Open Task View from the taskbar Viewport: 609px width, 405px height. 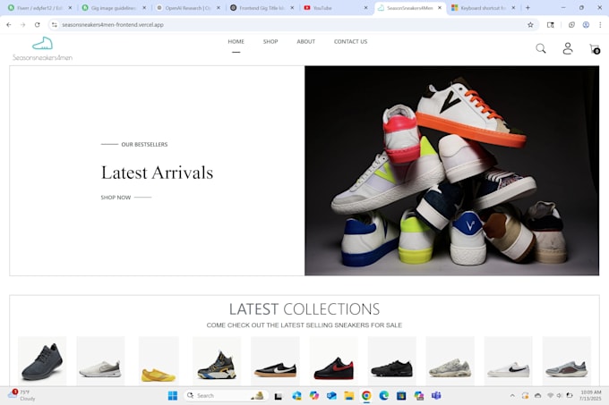click(x=279, y=396)
